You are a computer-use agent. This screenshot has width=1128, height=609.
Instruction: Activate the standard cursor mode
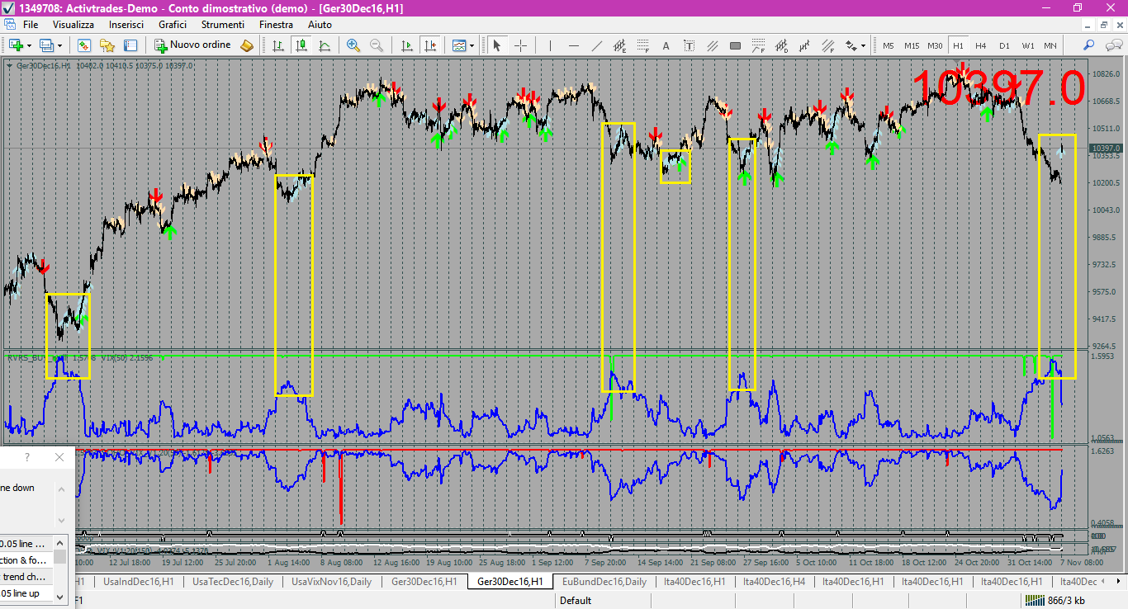click(x=497, y=45)
